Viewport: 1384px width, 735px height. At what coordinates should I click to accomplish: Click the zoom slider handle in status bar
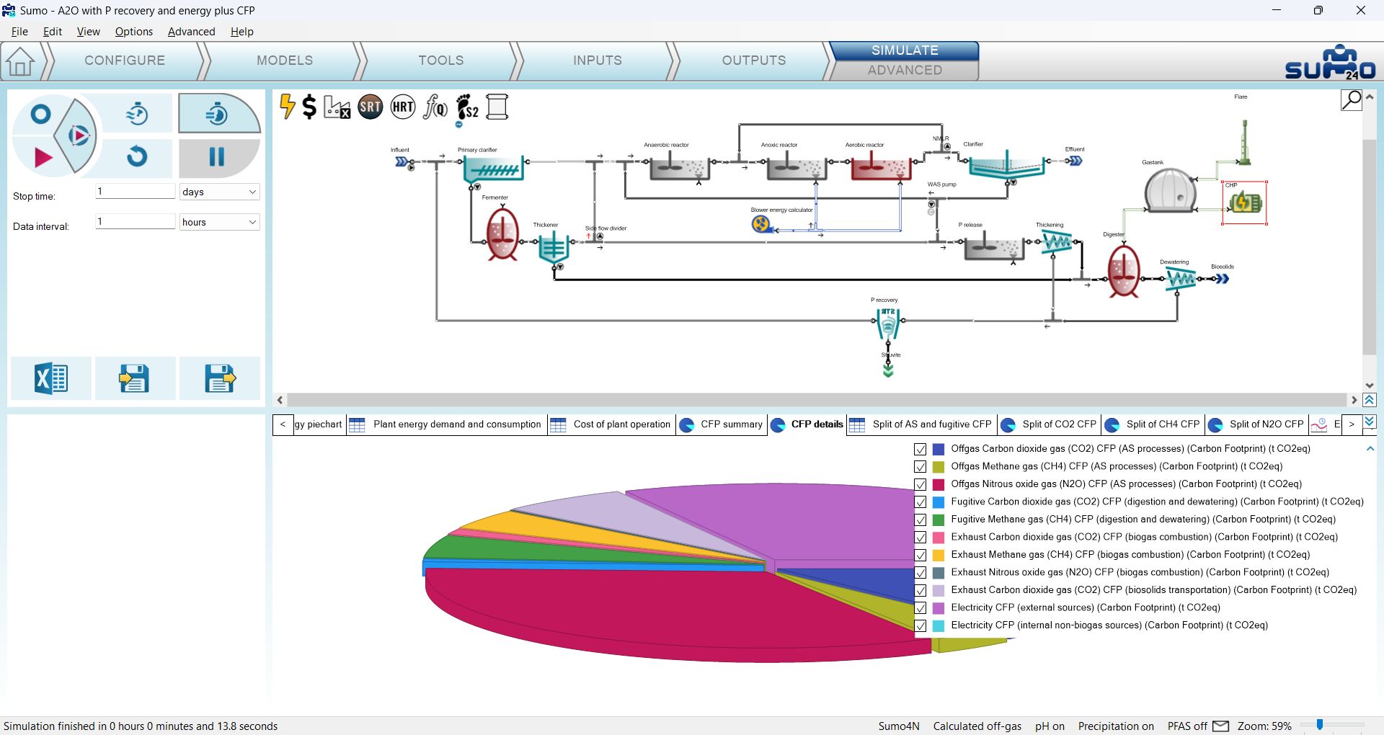tap(1320, 725)
